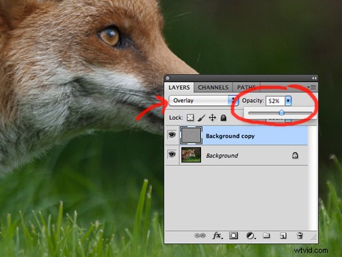Select the Background layer thumbnail
This screenshot has width=342, height=257.
click(x=191, y=155)
